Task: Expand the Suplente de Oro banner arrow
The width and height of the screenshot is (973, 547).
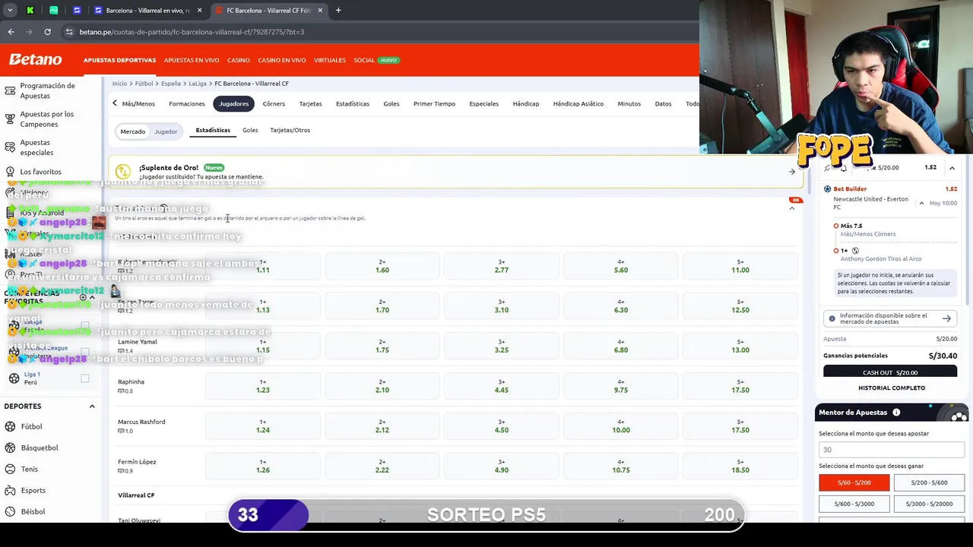Action: click(x=792, y=172)
